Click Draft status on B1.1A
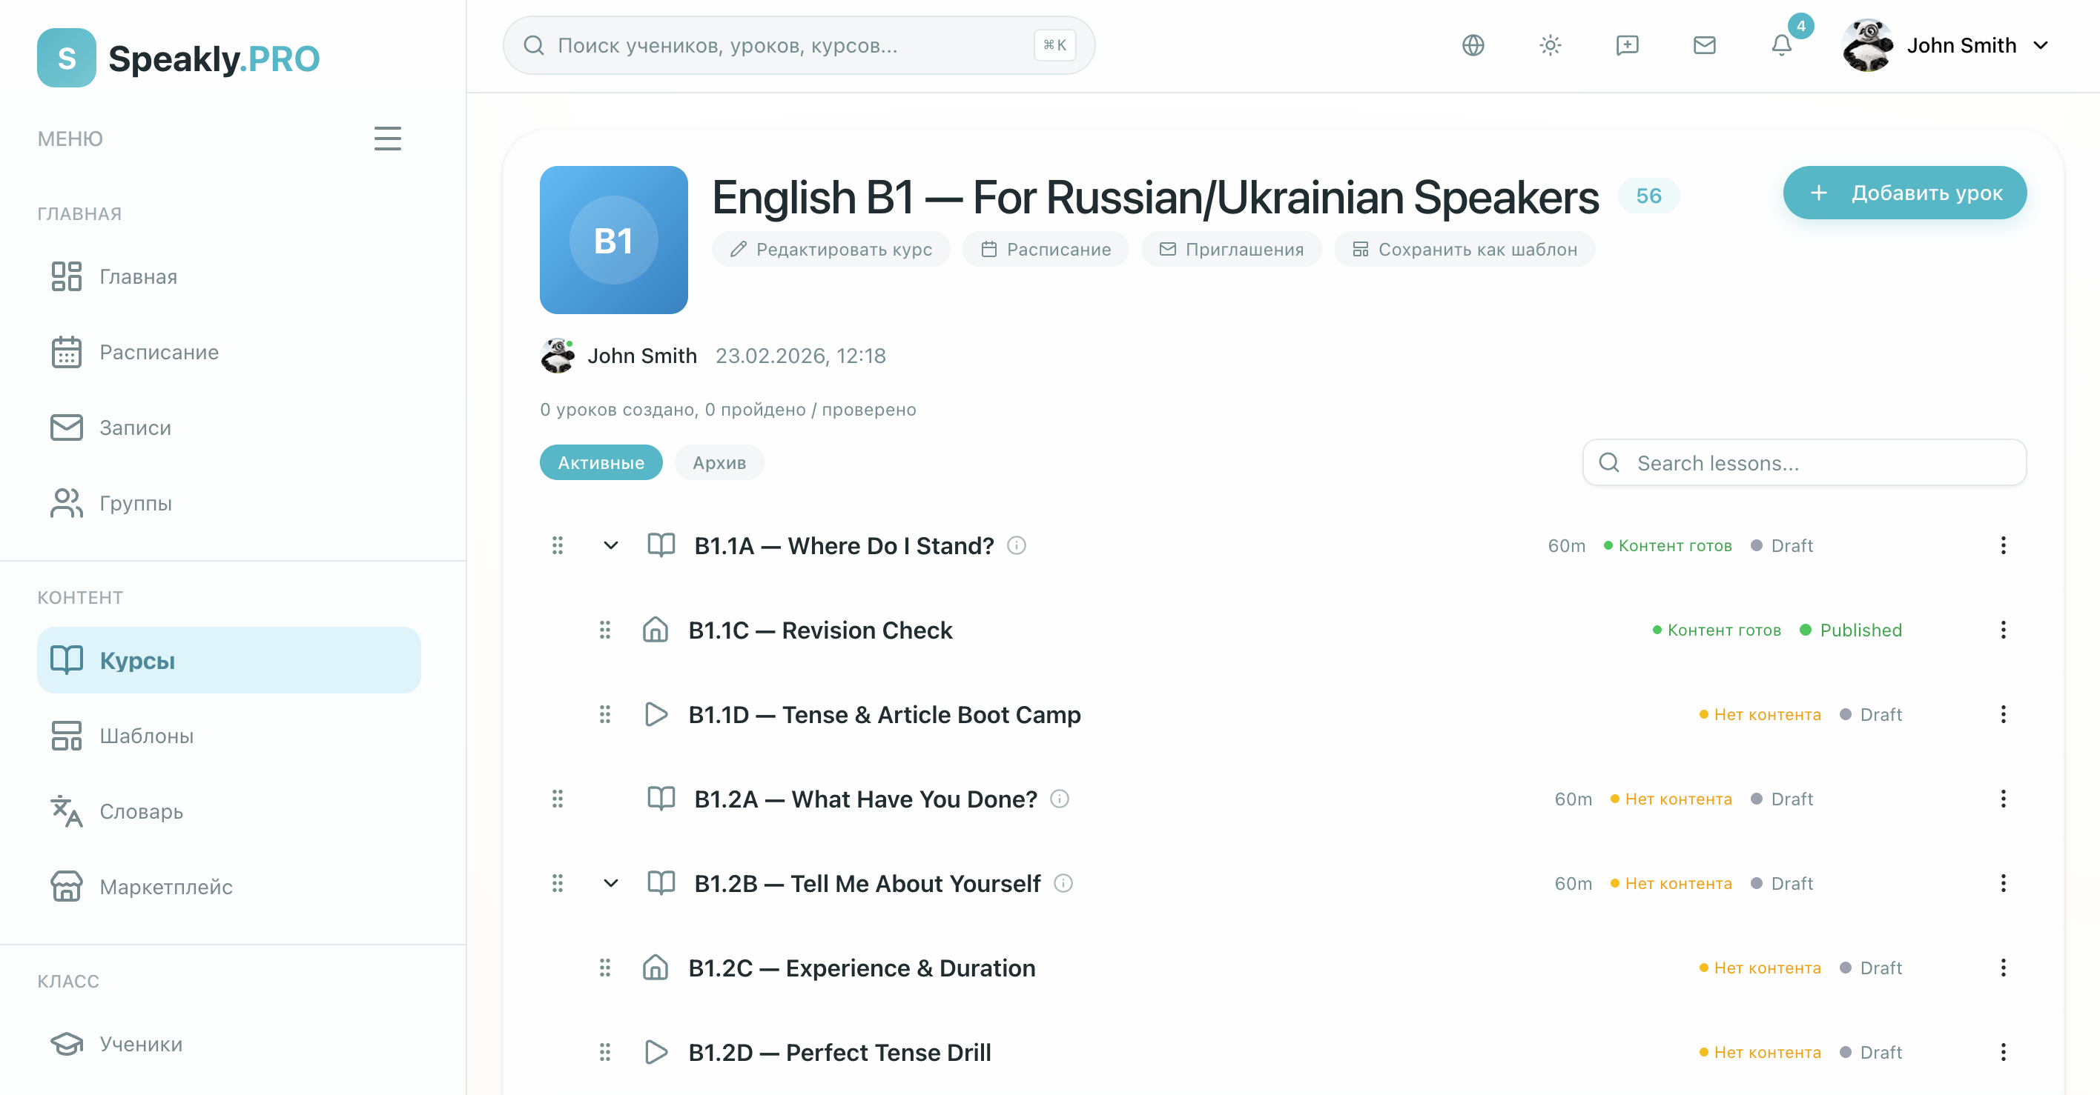 (x=1782, y=545)
